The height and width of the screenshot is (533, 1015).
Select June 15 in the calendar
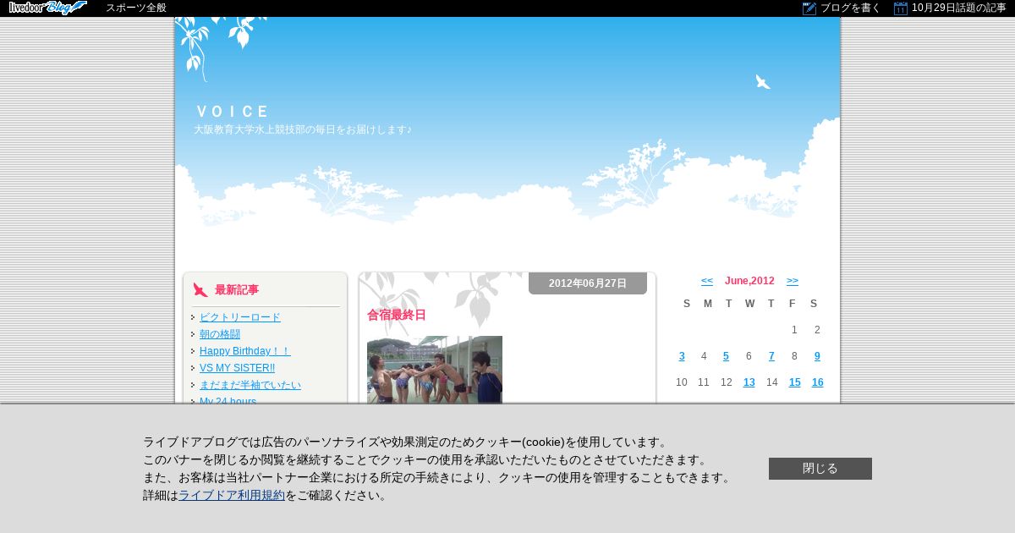[x=794, y=382]
